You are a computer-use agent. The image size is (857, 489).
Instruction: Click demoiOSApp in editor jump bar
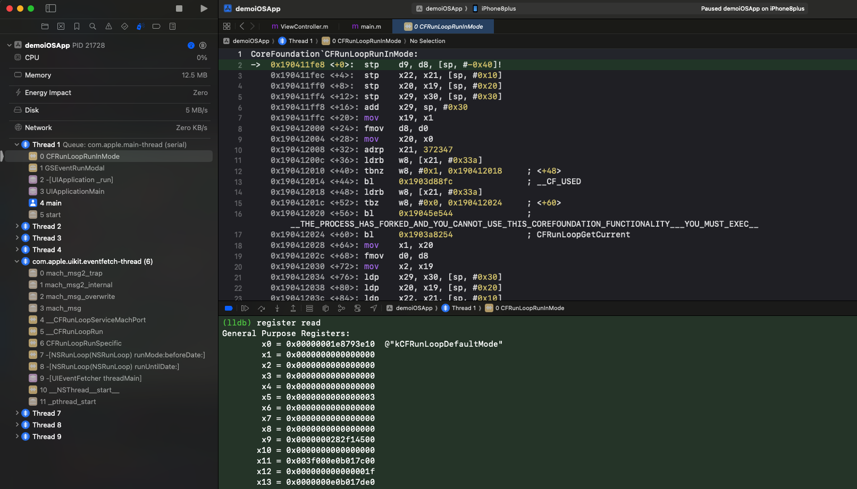click(x=246, y=41)
